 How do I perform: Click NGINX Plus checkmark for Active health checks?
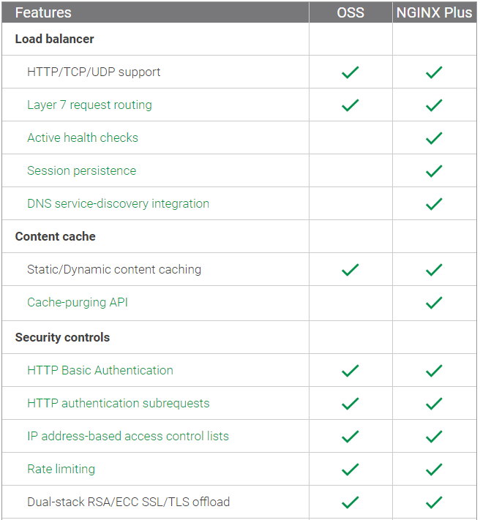click(x=434, y=138)
